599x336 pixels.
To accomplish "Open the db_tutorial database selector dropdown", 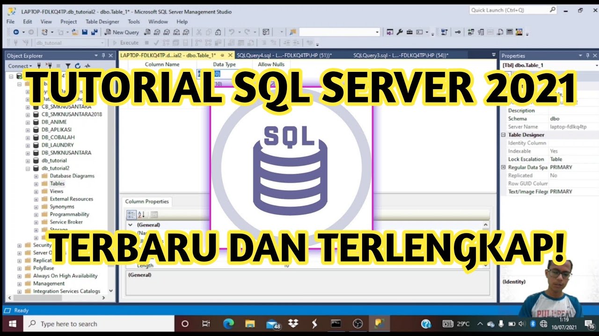I will click(x=102, y=43).
